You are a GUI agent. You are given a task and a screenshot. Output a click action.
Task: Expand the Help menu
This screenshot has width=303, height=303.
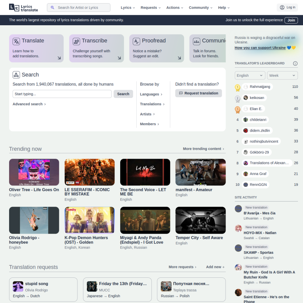[224, 8]
